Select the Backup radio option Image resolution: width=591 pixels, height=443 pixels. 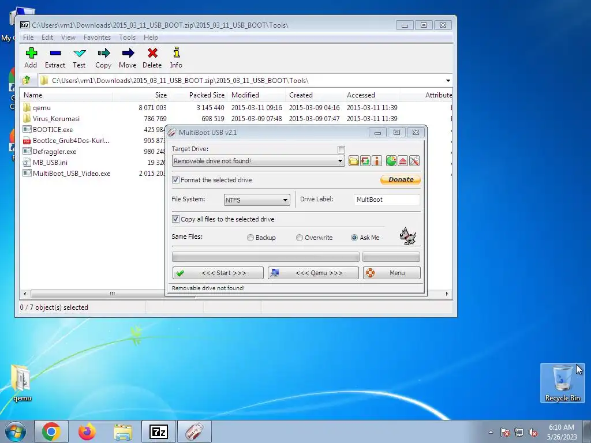click(x=250, y=238)
